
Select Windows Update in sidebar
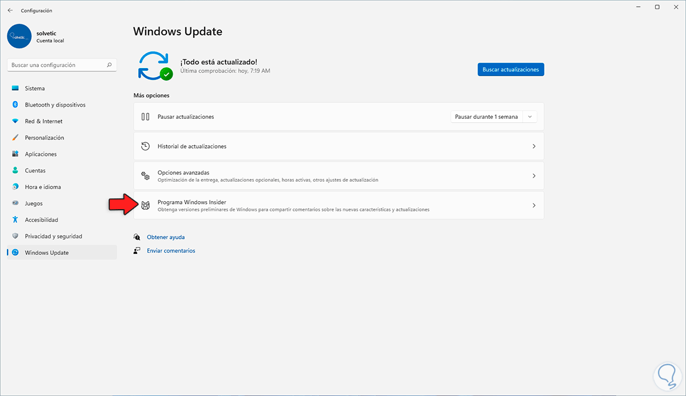(62, 253)
